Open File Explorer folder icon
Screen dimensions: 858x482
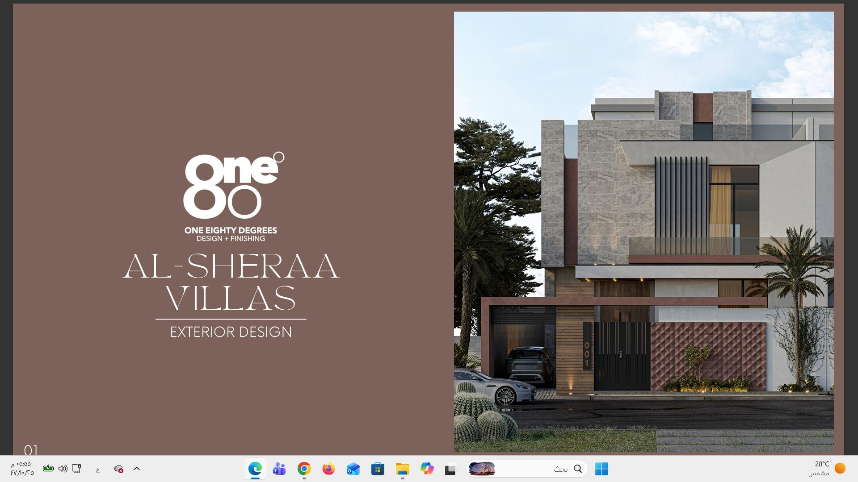click(x=402, y=469)
